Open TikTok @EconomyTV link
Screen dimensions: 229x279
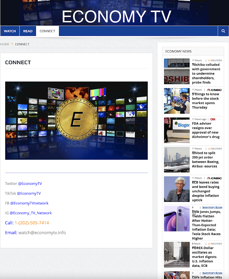(29, 193)
